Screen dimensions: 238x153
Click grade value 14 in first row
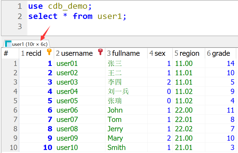pyautogui.click(x=230, y=63)
